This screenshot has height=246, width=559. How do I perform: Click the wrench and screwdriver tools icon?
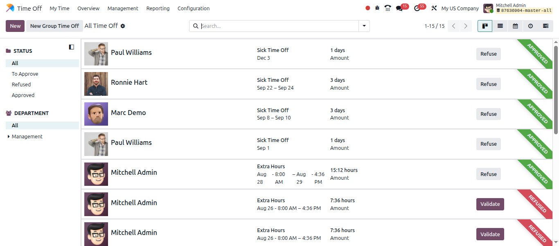click(x=434, y=8)
